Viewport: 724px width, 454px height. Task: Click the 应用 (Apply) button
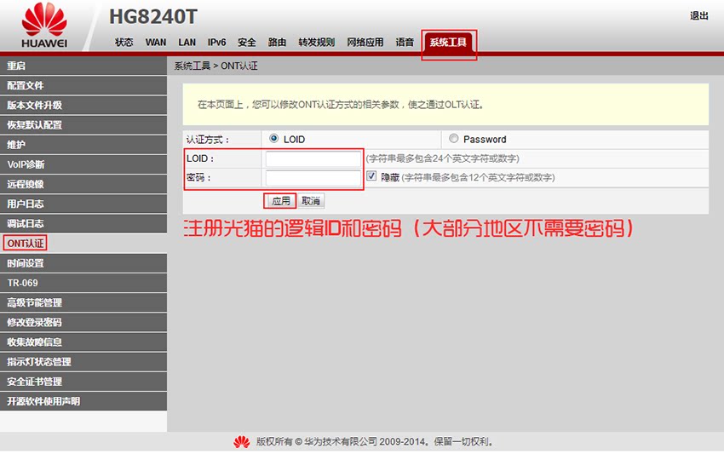click(281, 201)
